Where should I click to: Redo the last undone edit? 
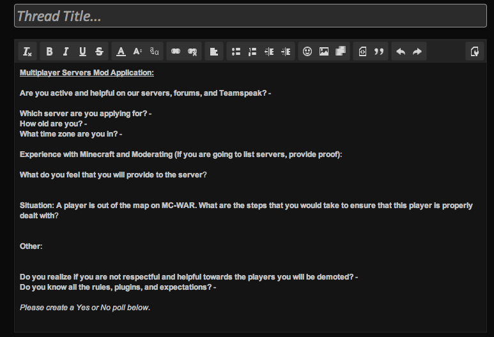417,52
